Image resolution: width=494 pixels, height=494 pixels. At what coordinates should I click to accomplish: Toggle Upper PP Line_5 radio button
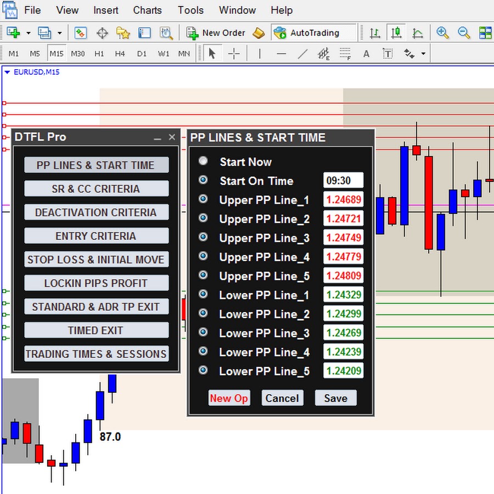tap(203, 275)
